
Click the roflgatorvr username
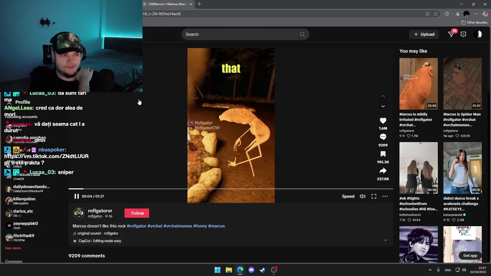(100, 211)
